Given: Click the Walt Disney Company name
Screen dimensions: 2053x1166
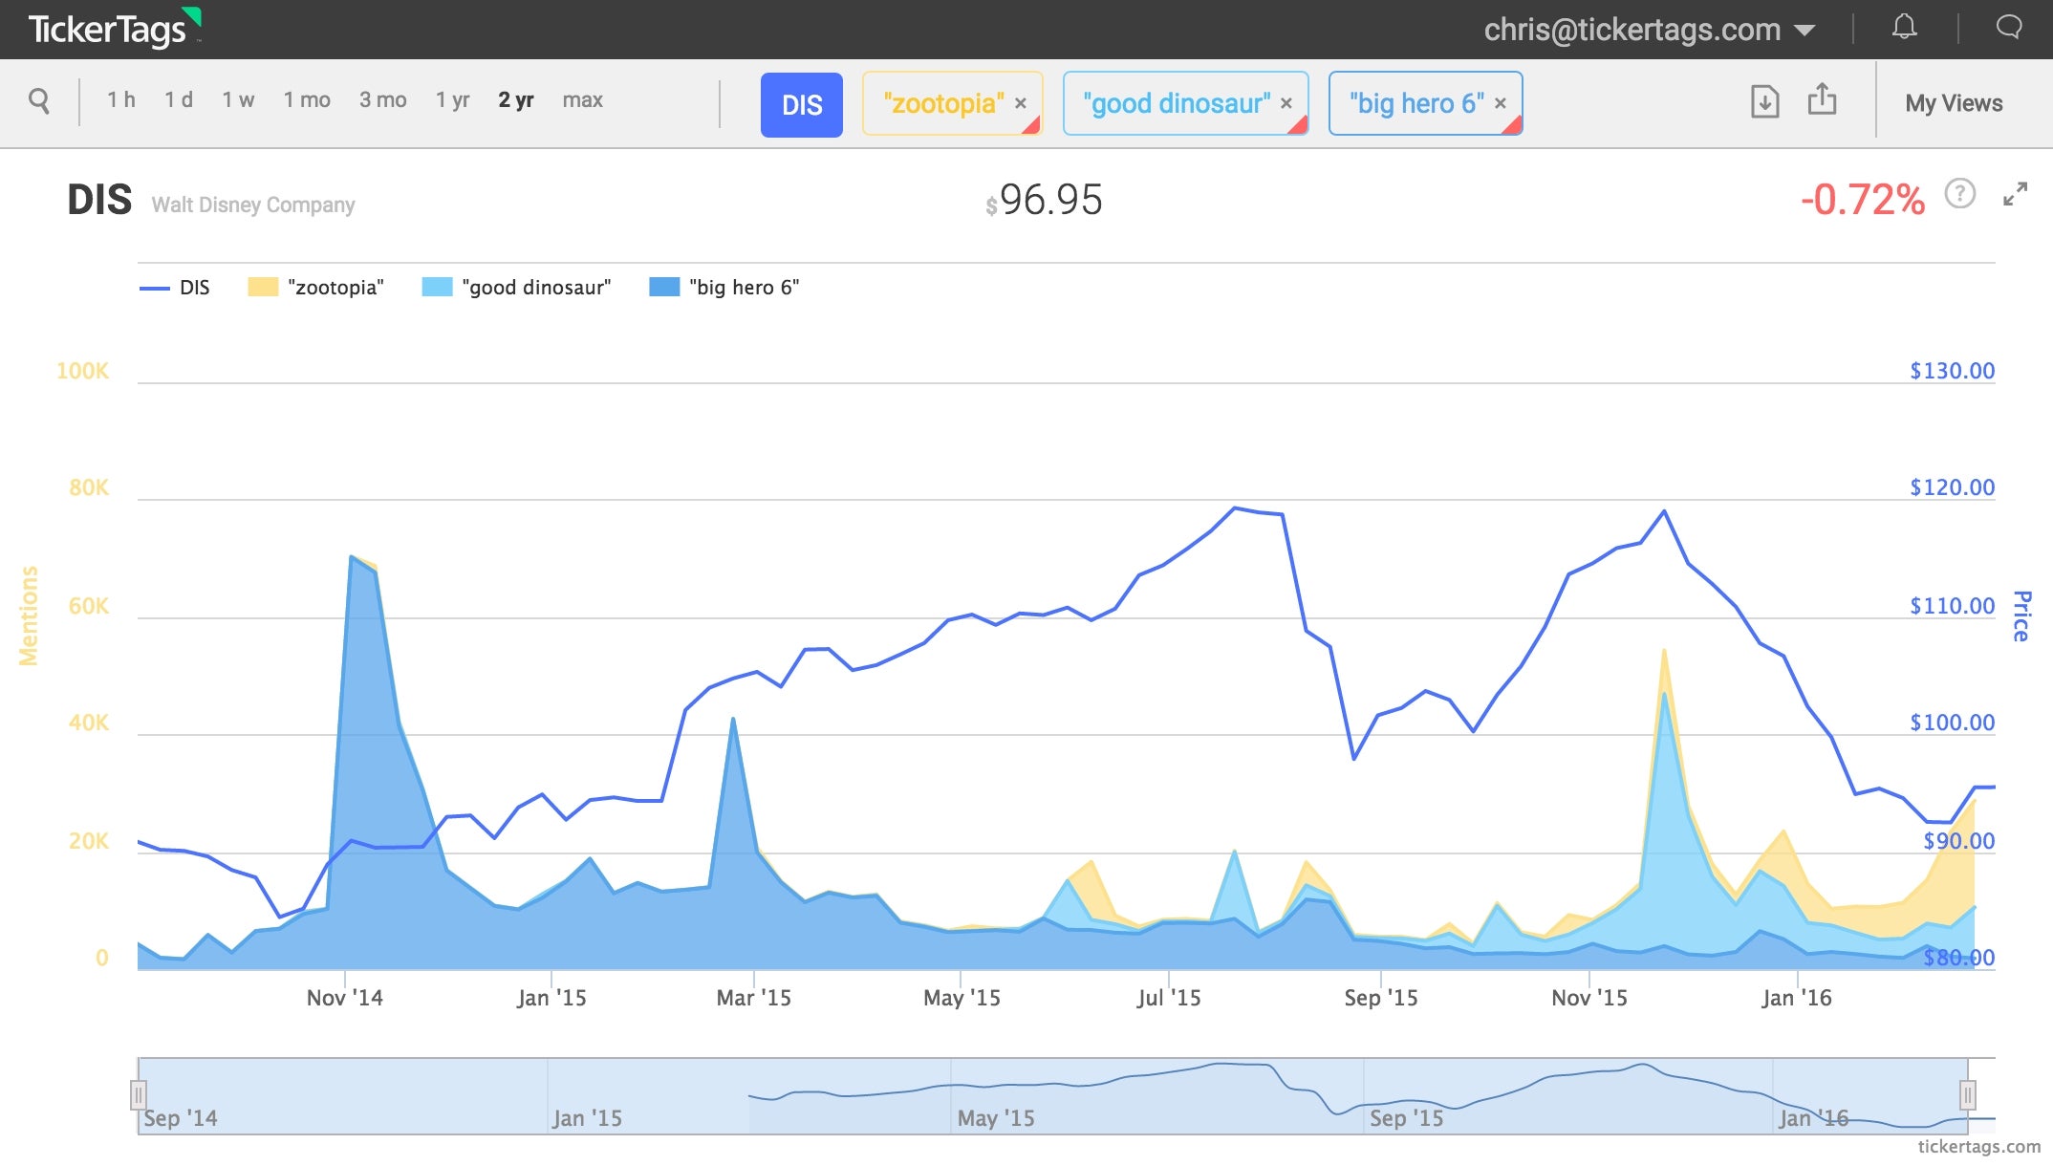Looking at the screenshot, I should (x=253, y=205).
